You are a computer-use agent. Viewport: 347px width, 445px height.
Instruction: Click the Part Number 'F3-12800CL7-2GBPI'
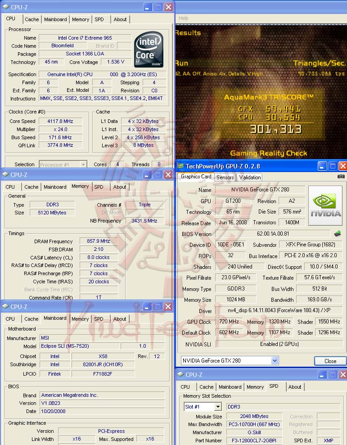point(254,440)
